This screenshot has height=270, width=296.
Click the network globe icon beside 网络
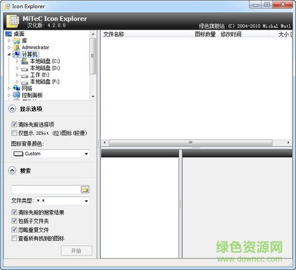tap(17, 88)
